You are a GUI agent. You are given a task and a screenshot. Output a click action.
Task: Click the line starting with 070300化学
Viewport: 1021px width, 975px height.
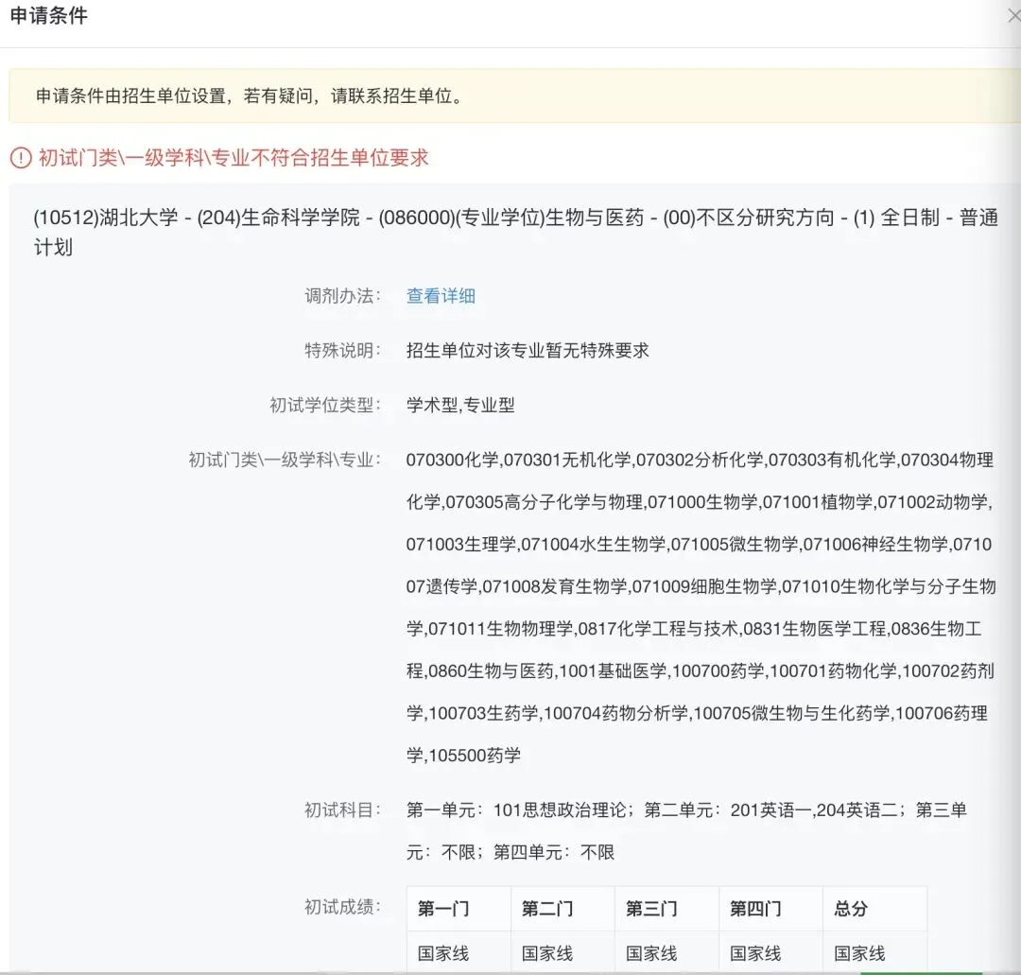pos(700,460)
